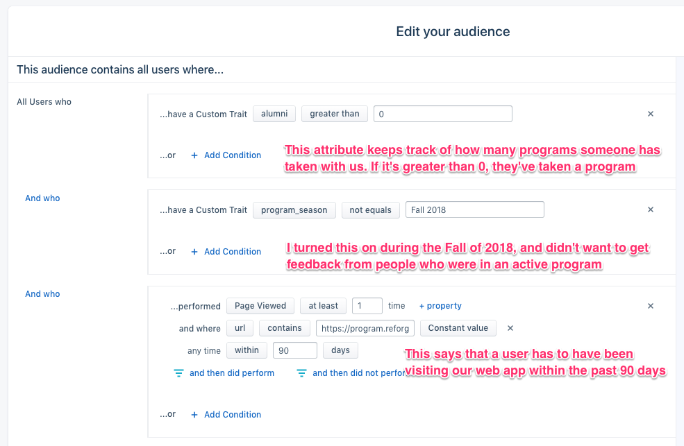Remove the url contains property filter
This screenshot has width=684, height=446.
(510, 328)
